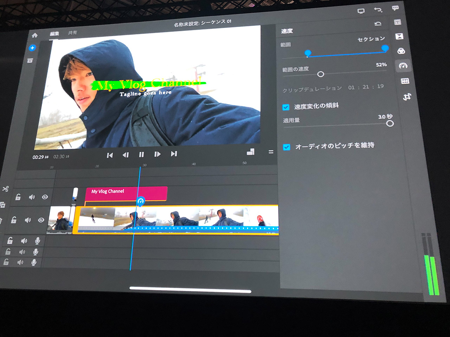Open the timeline options equals-sign icon
Screen dimensions: 450x337
271,152
